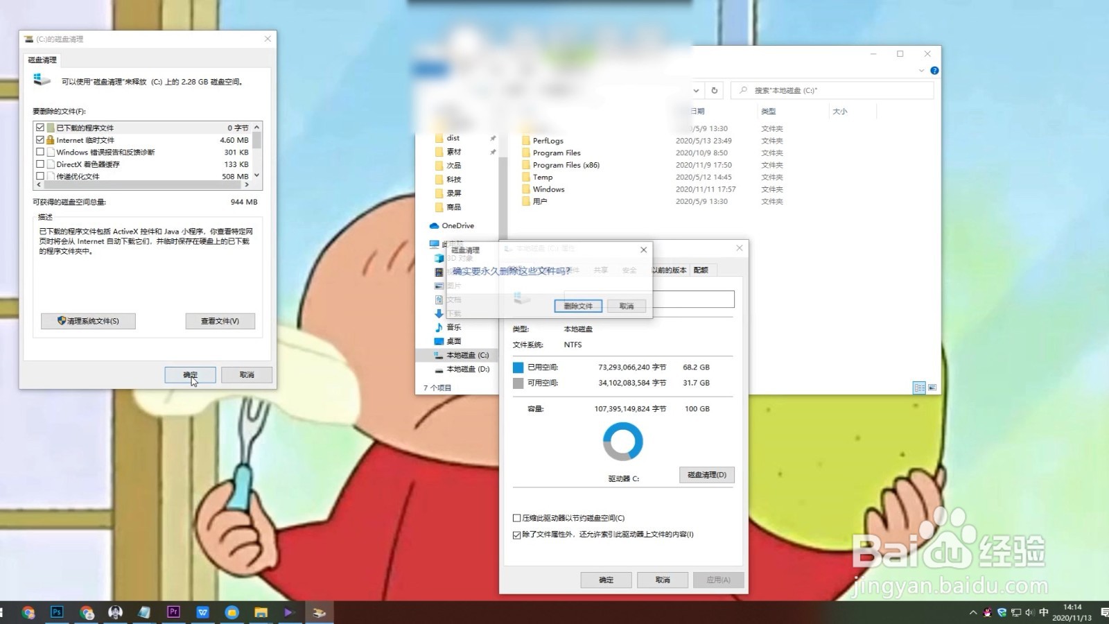Check 传递优化文件 checkbox
Viewport: 1109px width, 624px height.
pos(40,176)
